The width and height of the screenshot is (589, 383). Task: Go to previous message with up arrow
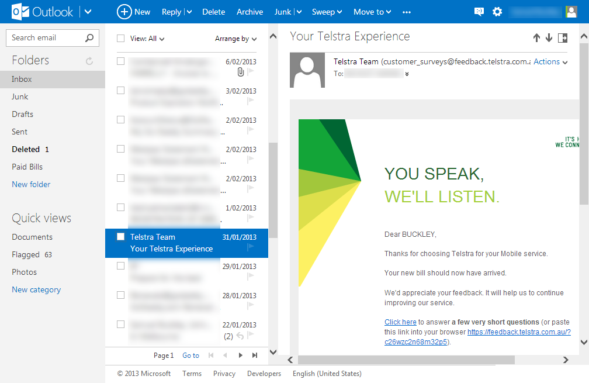(x=536, y=37)
